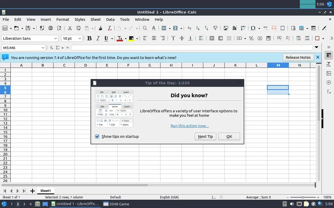Screen dimensions: 334x208
Task: Click the font color red swatch
Action: click(x=120, y=38)
